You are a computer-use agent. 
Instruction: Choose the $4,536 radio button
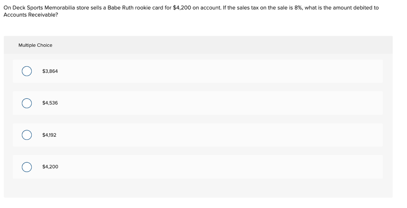[x=27, y=103]
